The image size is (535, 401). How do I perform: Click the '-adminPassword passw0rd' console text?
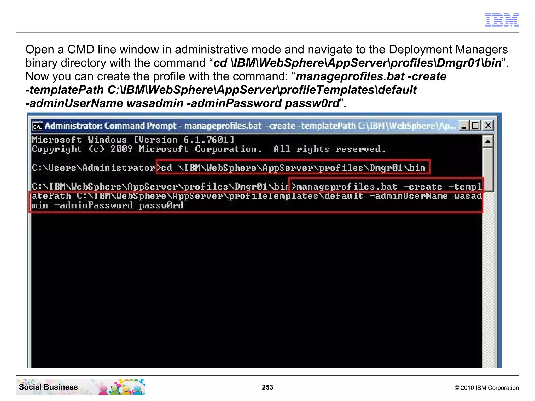[119, 205]
